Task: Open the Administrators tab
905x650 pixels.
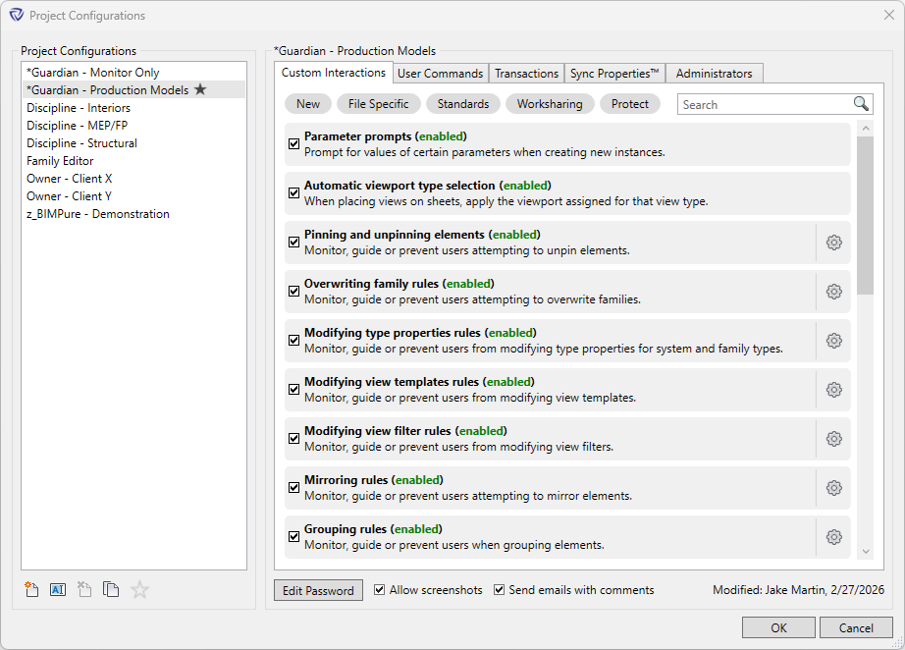Action: [715, 73]
